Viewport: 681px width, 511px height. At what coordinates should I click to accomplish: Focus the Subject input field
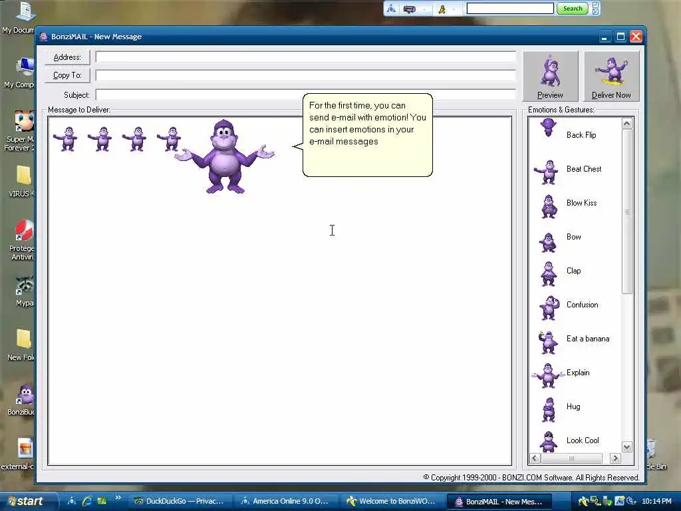tap(306, 94)
